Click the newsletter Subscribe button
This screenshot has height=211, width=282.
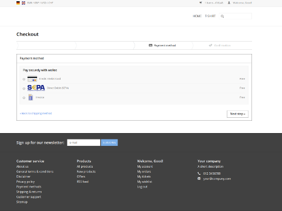(109, 142)
